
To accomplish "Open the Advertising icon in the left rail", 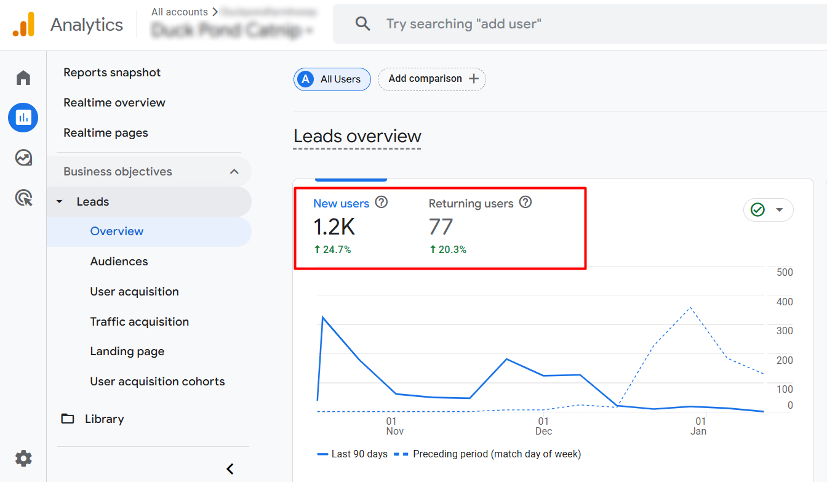I will (x=23, y=197).
